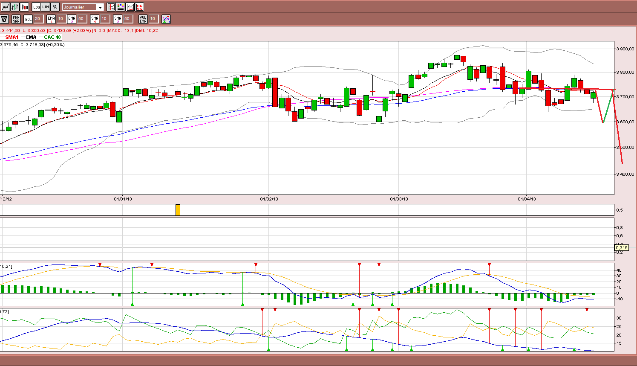This screenshot has width=637, height=366.
Task: Click the yellow volume bar marker
Action: [178, 210]
